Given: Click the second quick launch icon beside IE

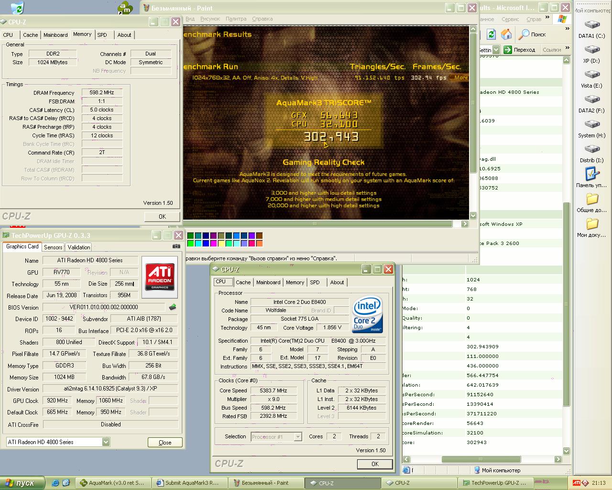Looking at the screenshot, I should [x=66, y=483].
